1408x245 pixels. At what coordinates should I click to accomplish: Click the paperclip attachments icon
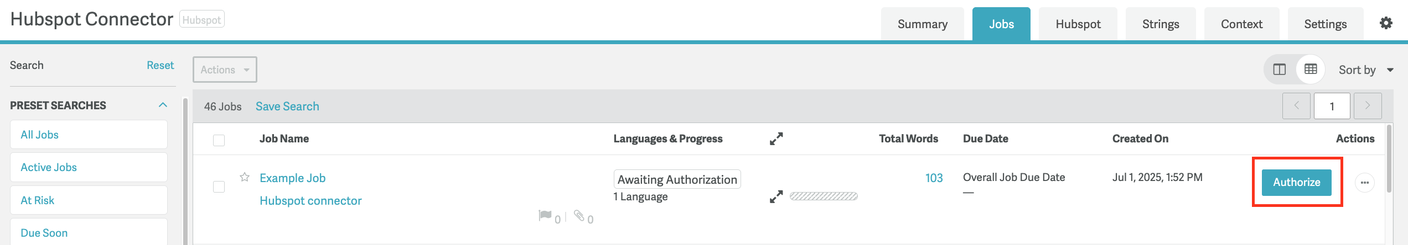click(579, 215)
